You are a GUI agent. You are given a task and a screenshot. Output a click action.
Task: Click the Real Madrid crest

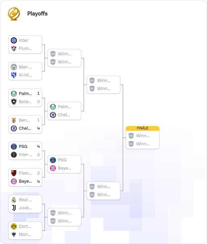pyautogui.click(x=14, y=200)
